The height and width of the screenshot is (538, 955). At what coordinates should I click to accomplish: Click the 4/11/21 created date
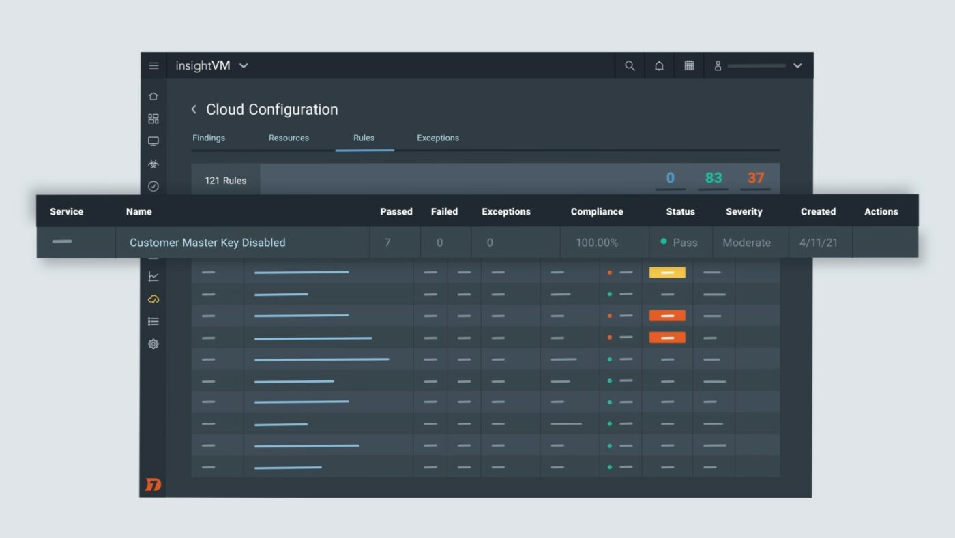coord(820,243)
